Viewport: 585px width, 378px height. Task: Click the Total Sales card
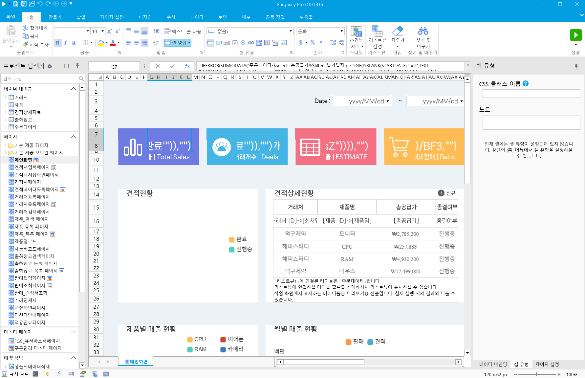[159, 146]
